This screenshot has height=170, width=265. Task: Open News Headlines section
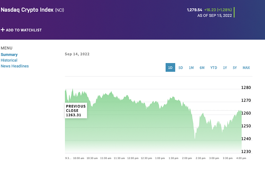click(x=15, y=66)
